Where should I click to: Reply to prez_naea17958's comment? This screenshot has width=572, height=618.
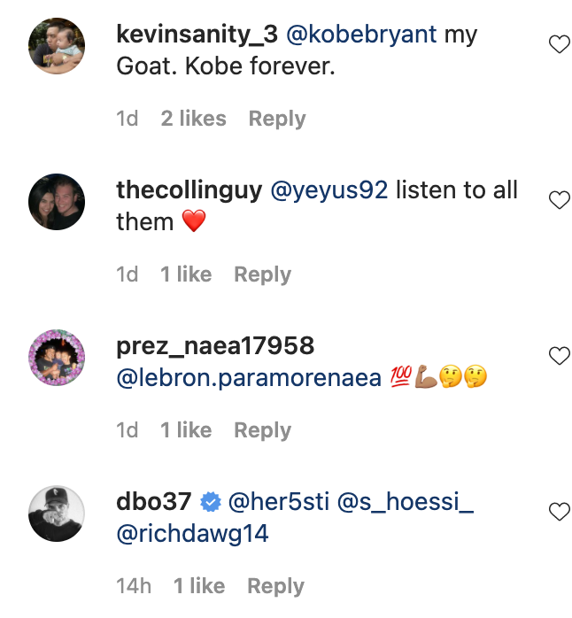pos(262,430)
